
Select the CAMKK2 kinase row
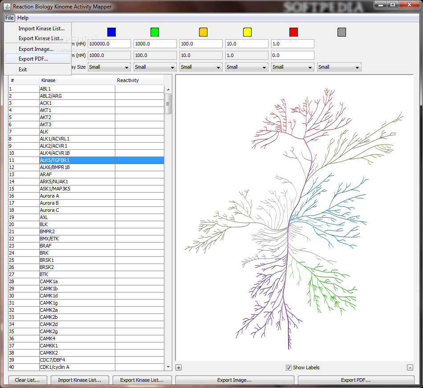coord(86,353)
